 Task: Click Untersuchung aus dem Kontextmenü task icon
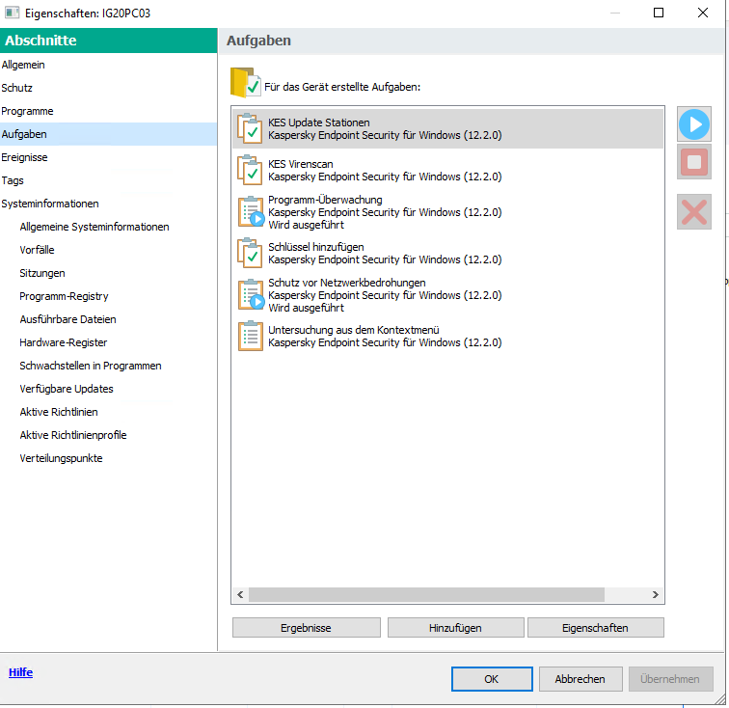250,336
